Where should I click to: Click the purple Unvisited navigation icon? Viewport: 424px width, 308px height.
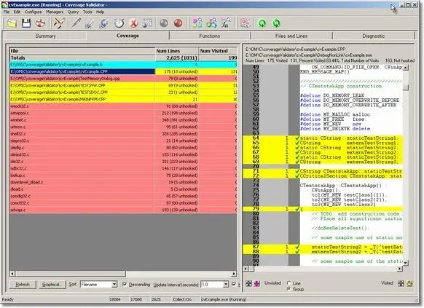[x=257, y=283]
